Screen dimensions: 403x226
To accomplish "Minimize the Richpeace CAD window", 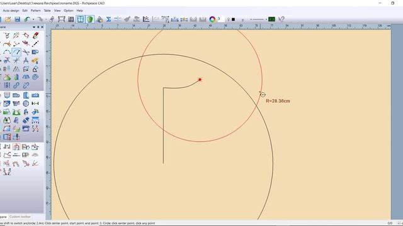I will pyautogui.click(x=380, y=3).
